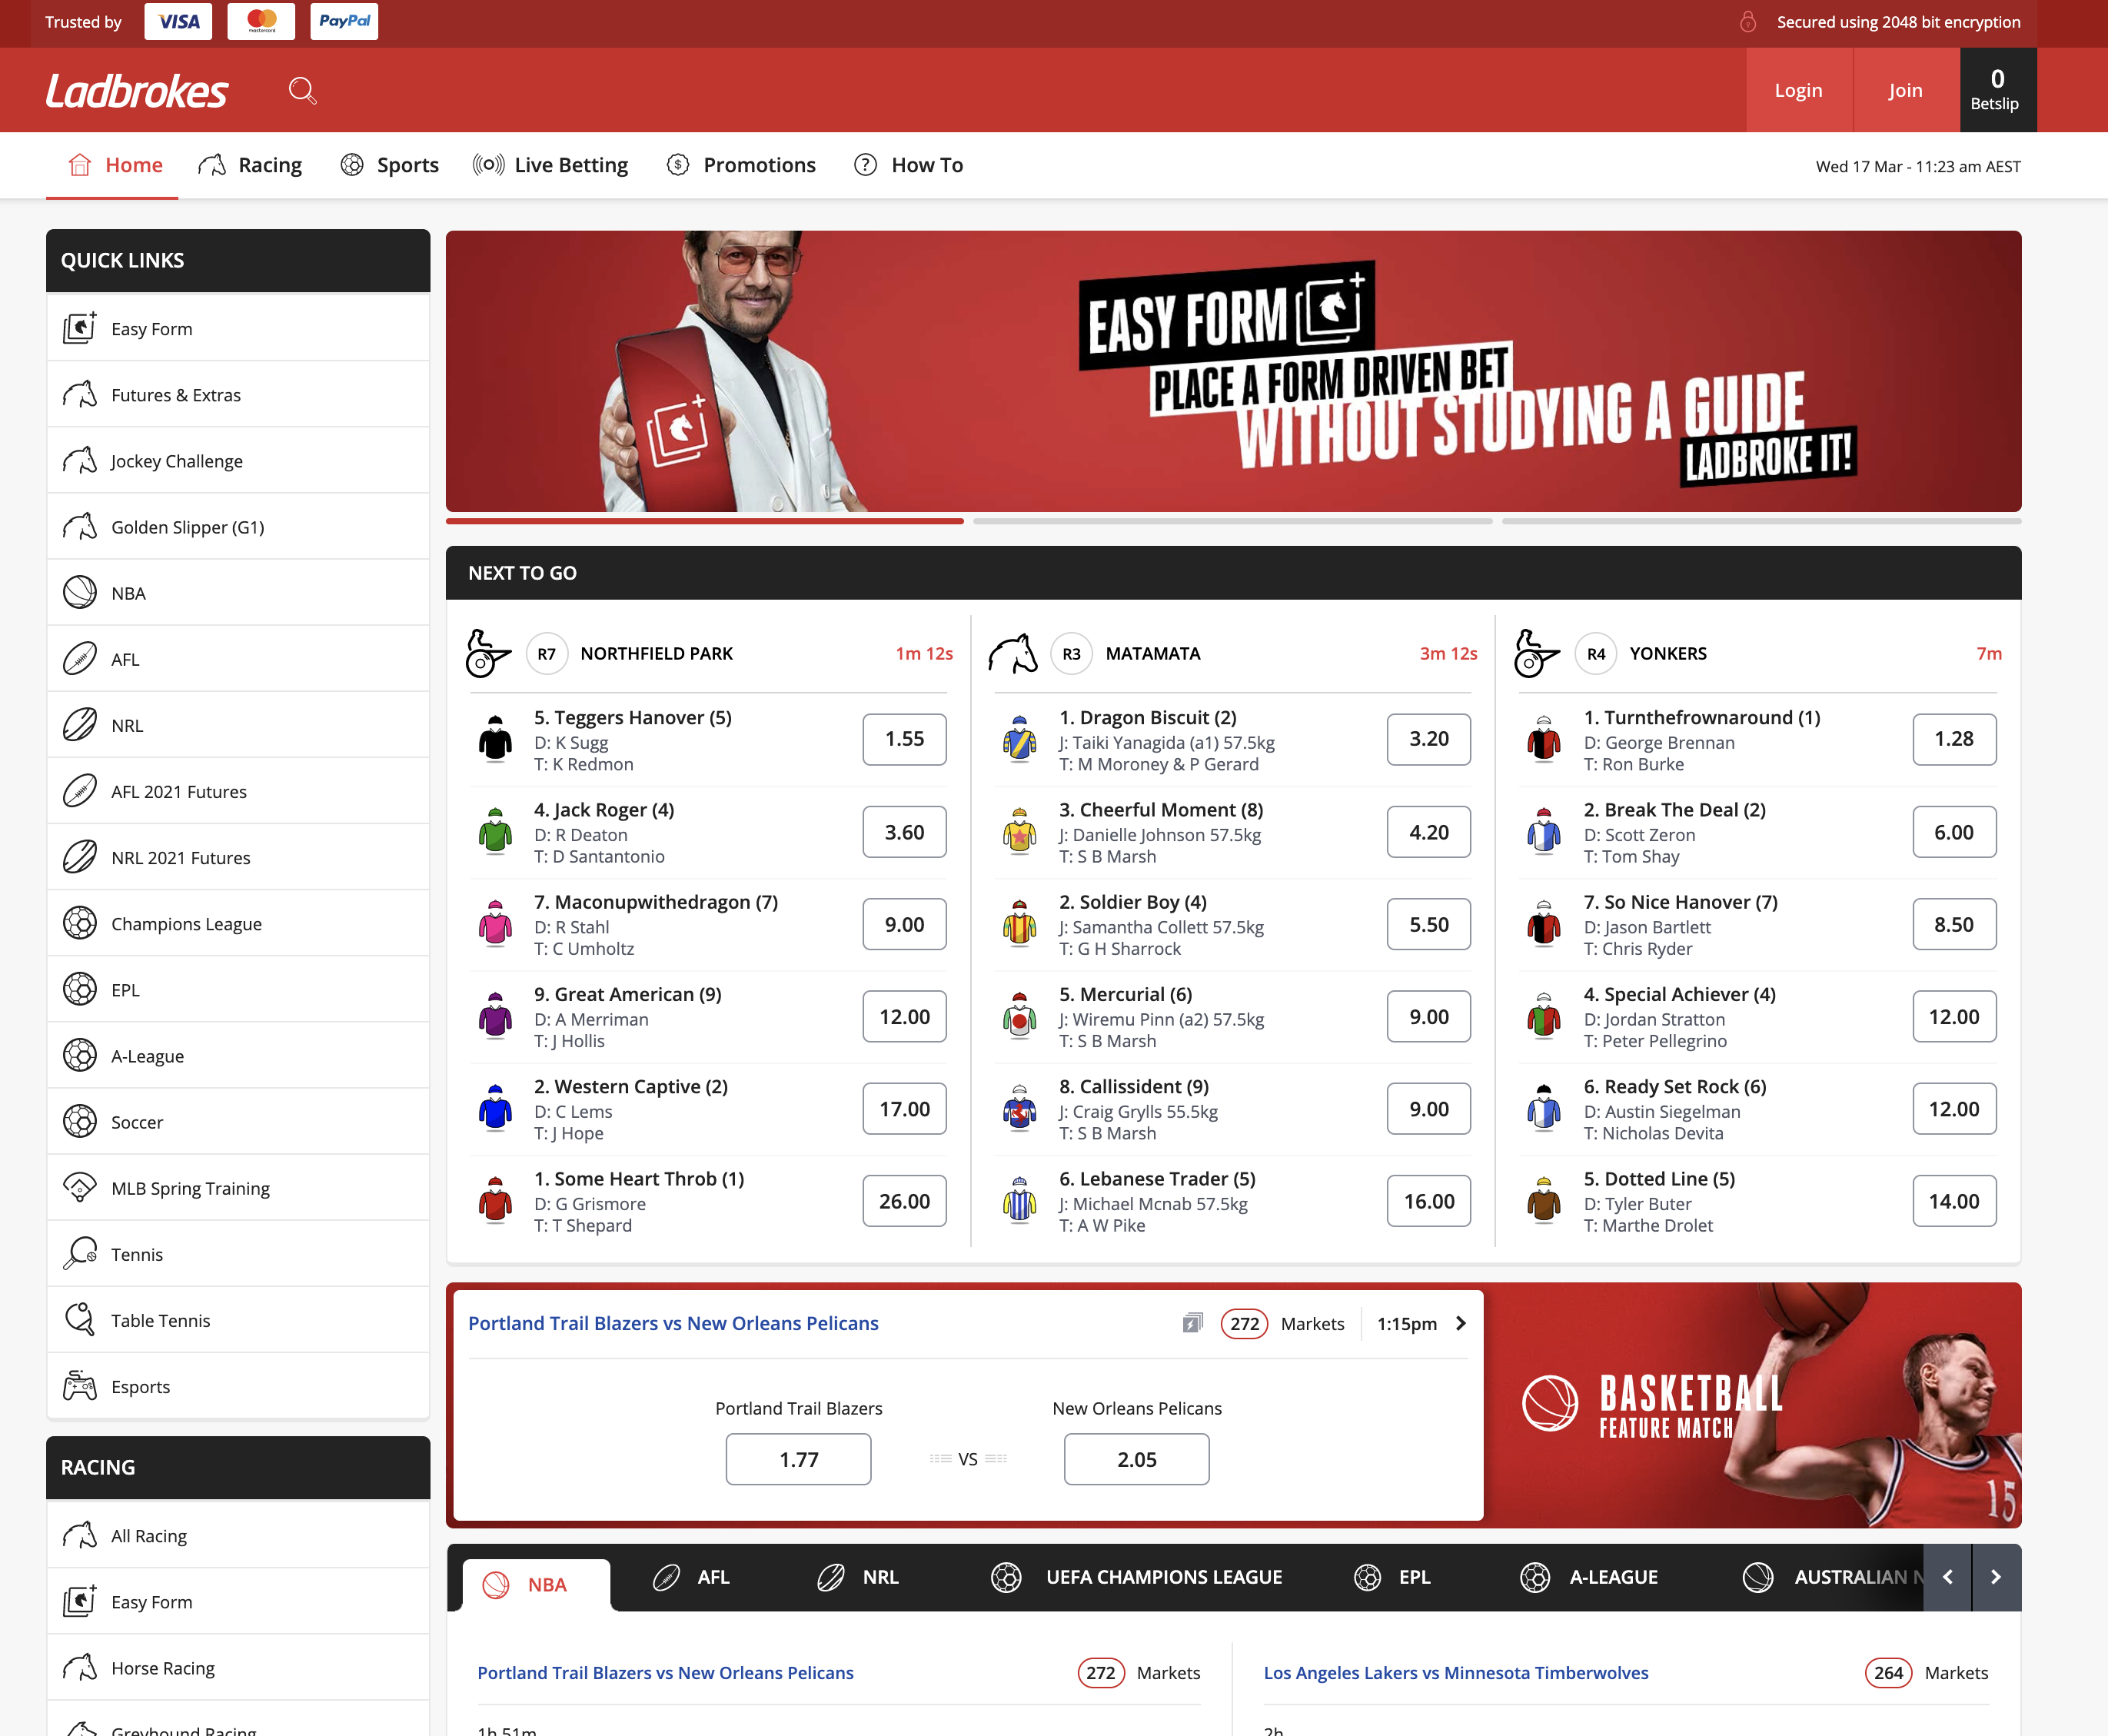Click the EPL soccer ball icon in Quick Links
The height and width of the screenshot is (1736, 2108).
[80, 989]
